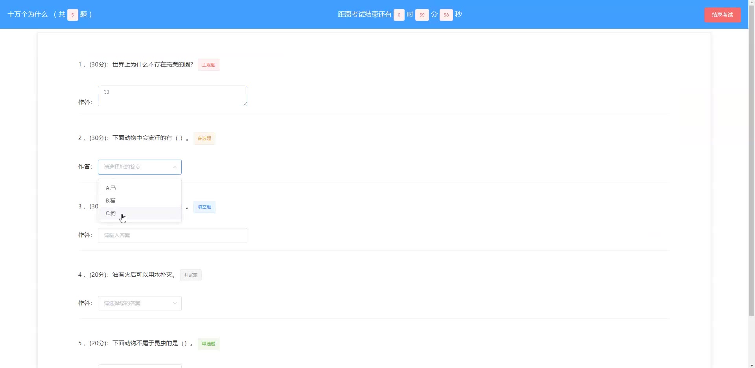Click the 距离考试结束还有 countdown label
The image size is (755, 368).
[x=365, y=15]
